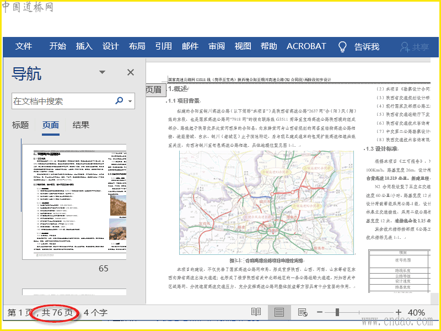Click the 1.概述 heading in document
441x331 pixels.
pos(178,89)
